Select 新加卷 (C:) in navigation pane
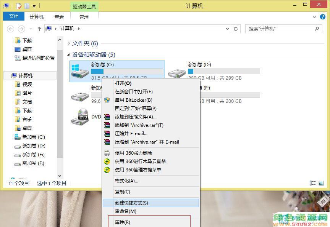The image size is (330, 227). click(x=30, y=137)
